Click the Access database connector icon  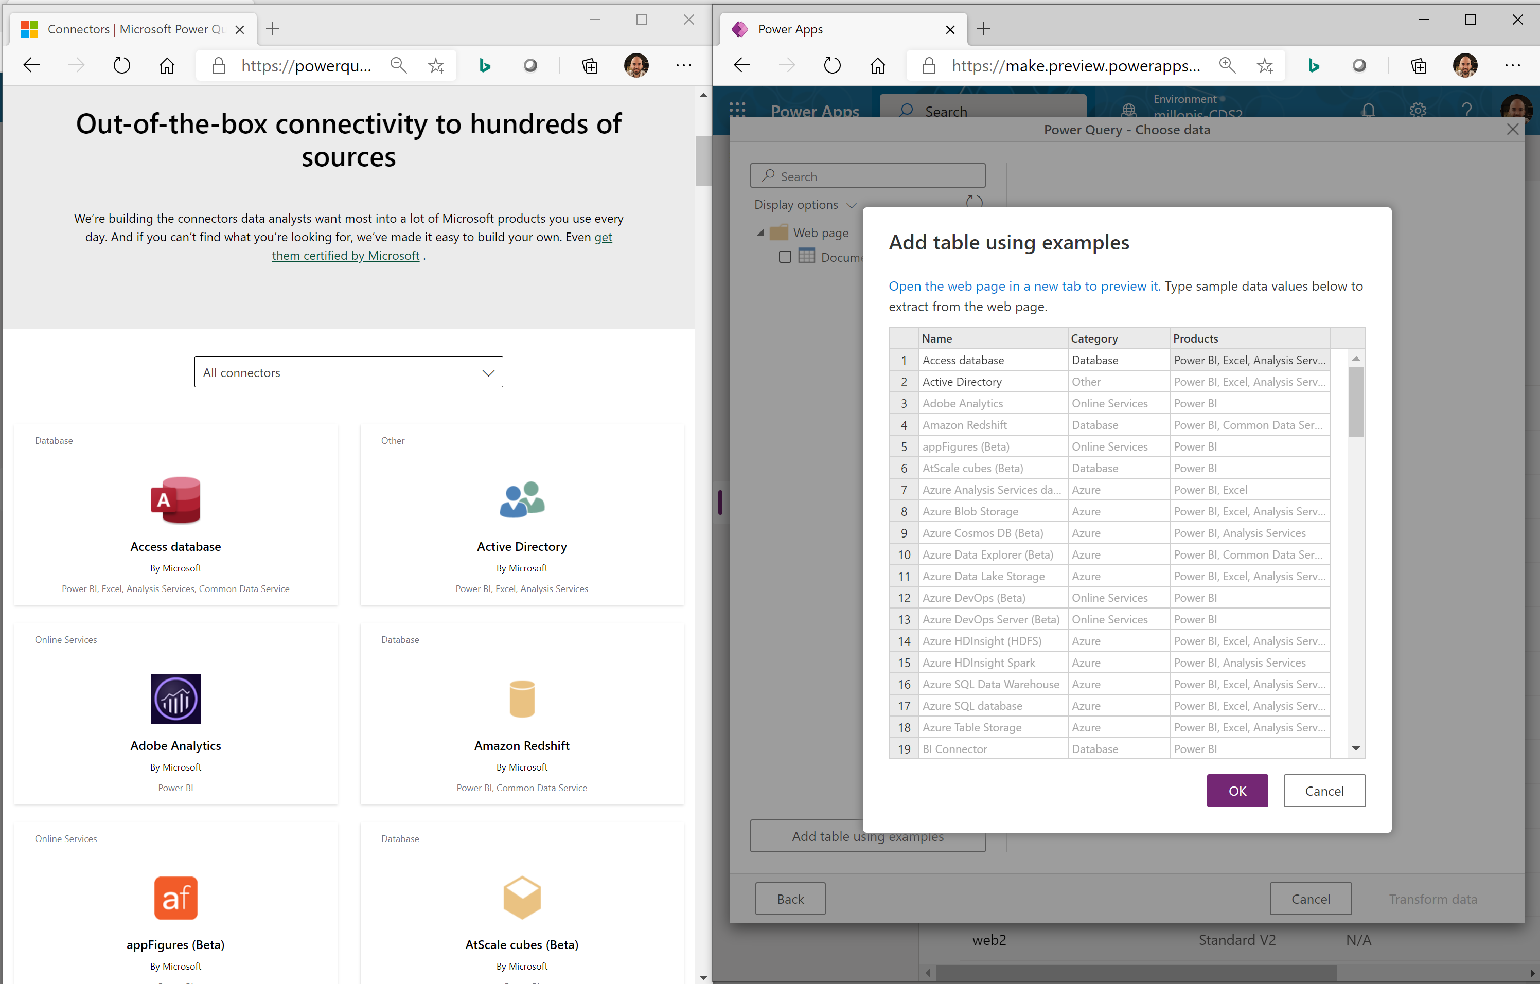point(175,500)
